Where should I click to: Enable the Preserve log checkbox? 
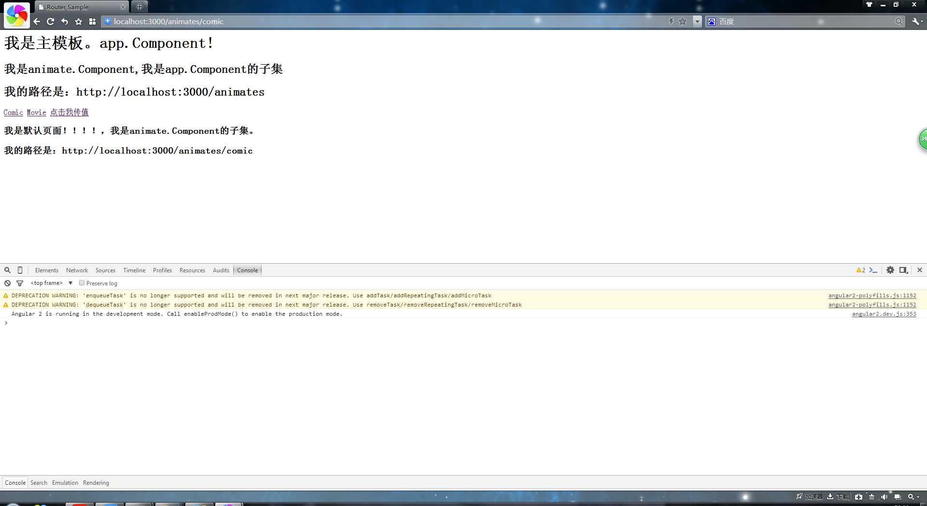pyautogui.click(x=82, y=283)
